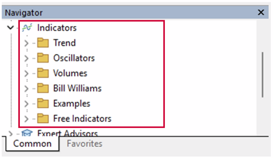273x158 pixels.
Task: Expand the Trend folder chevron
Action: [26, 43]
